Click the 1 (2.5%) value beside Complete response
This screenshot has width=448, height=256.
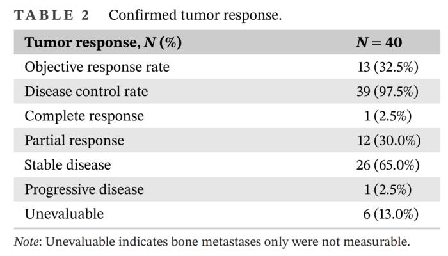[x=390, y=116]
